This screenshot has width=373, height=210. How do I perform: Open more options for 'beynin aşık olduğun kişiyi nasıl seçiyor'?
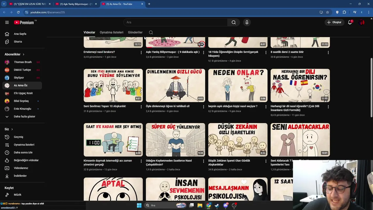click(x=266, y=107)
